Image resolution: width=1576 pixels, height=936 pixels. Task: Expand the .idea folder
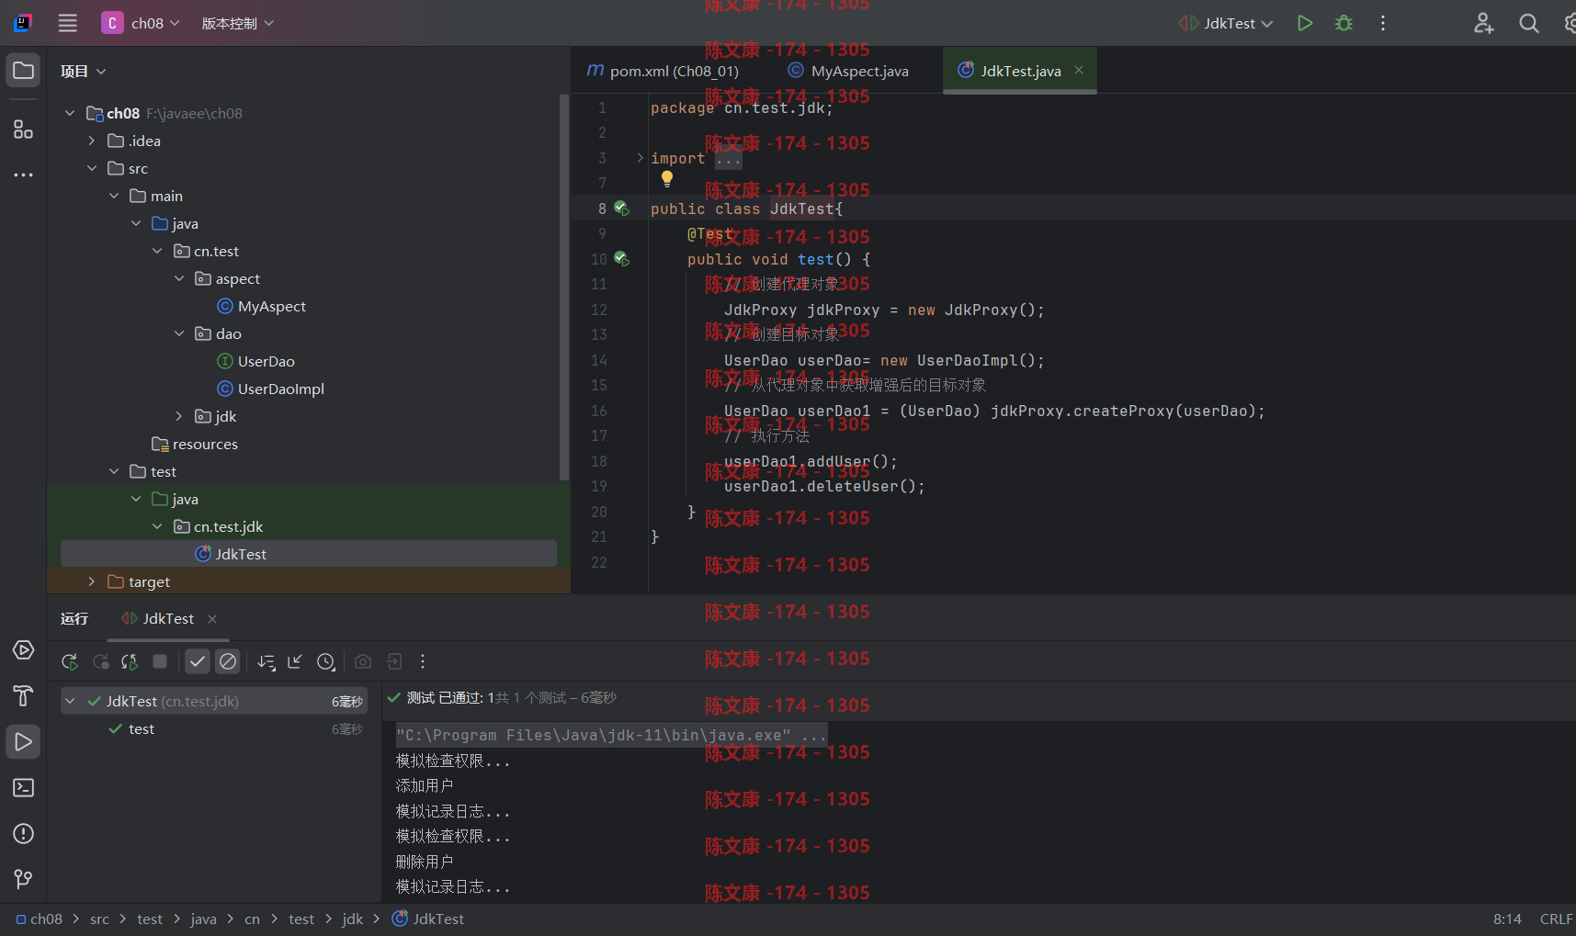[x=92, y=141]
